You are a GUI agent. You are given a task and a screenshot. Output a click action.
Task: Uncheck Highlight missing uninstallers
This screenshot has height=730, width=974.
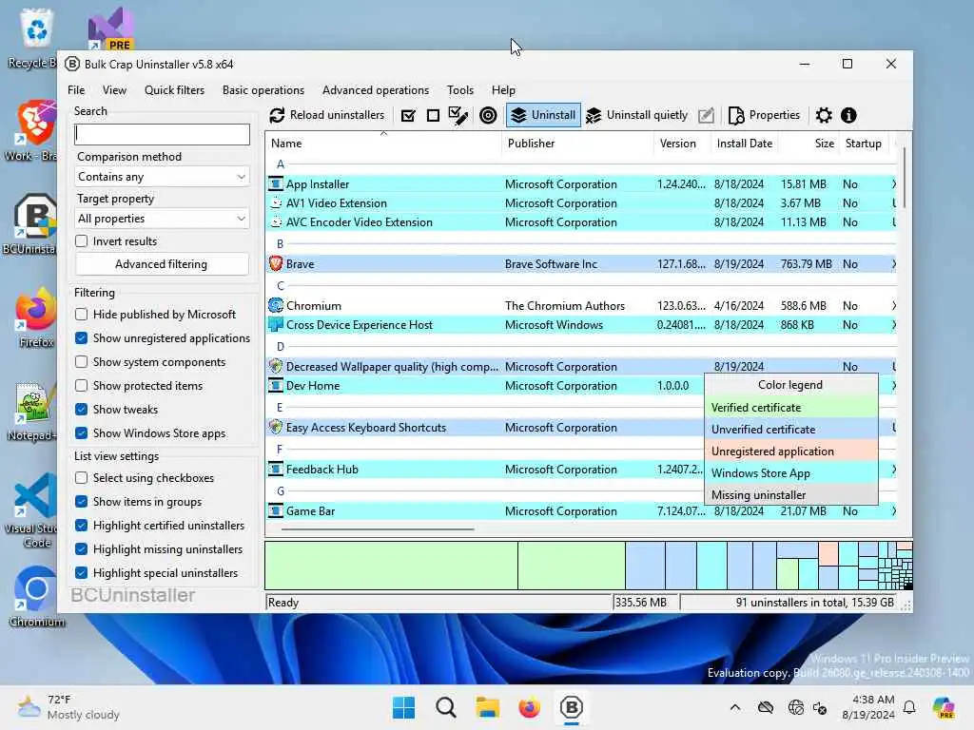pyautogui.click(x=82, y=548)
